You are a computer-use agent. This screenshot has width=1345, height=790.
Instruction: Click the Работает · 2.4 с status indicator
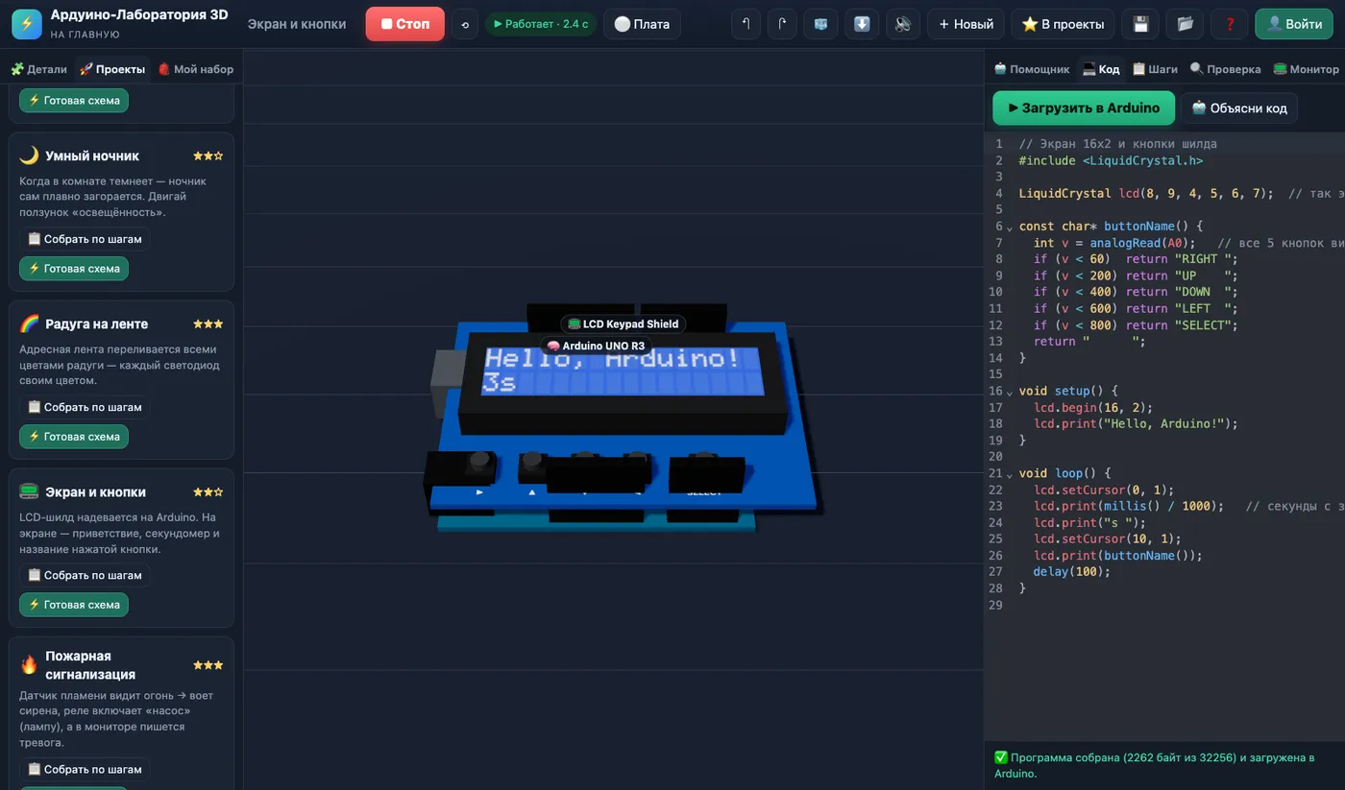tap(541, 24)
